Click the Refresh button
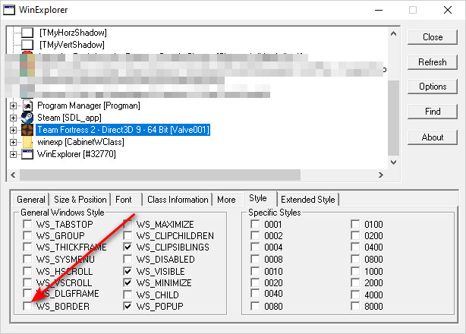466x334 pixels. [433, 62]
